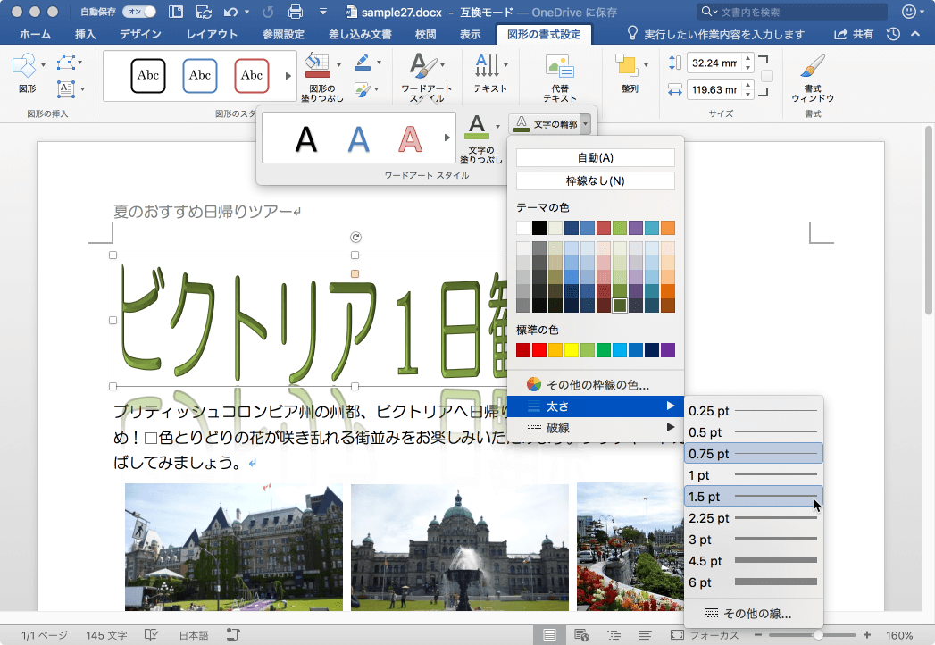Toggle the AutoSave (自動保存) switch
The width and height of the screenshot is (935, 645).
point(138,12)
